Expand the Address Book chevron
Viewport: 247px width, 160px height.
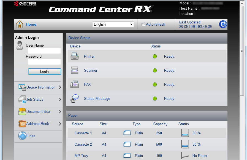60,124
